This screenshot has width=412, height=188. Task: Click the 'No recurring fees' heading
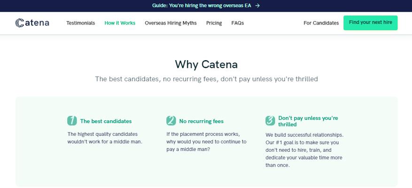201,121
